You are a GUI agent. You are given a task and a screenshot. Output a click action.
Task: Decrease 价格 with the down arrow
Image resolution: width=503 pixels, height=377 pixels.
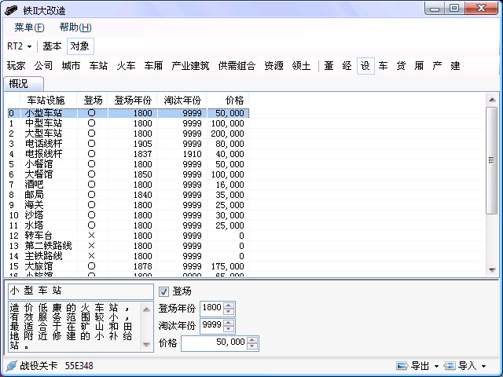coord(252,346)
